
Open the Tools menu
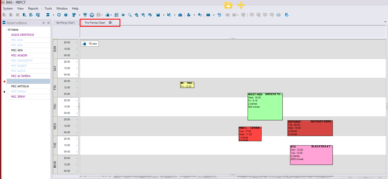click(x=48, y=8)
